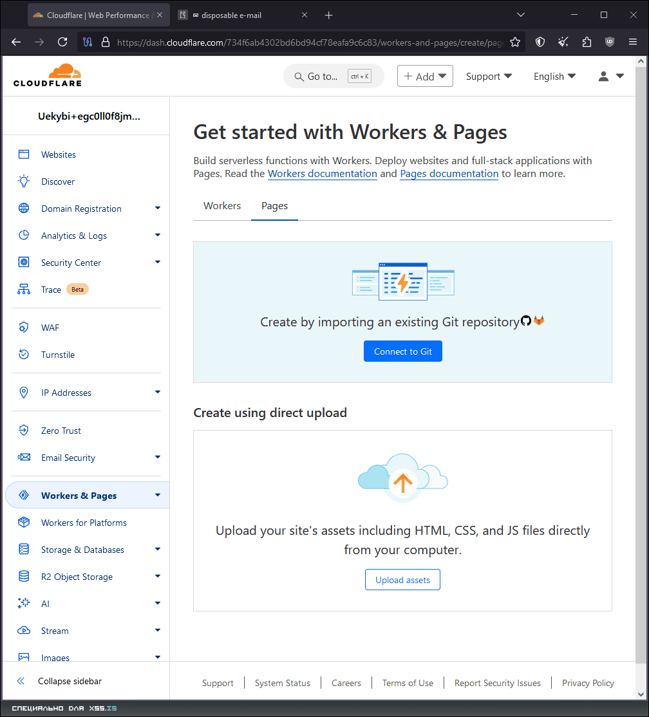This screenshot has height=717, width=649.
Task: Open Terms of Use footer link
Action: pyautogui.click(x=408, y=683)
